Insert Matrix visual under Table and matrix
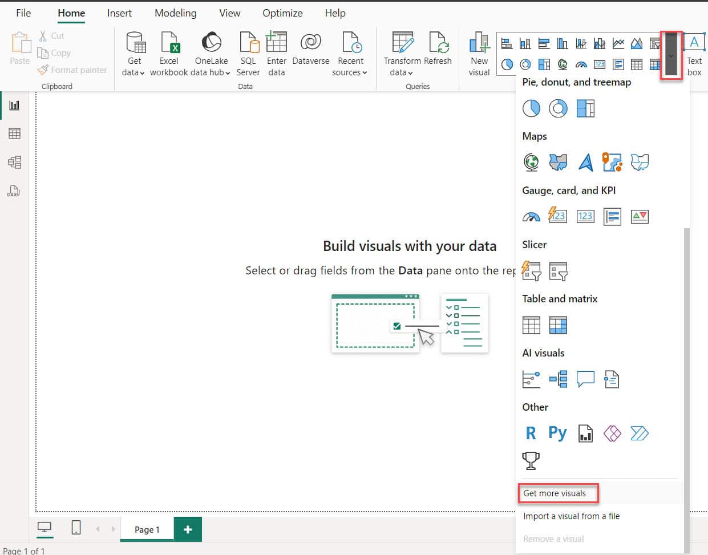Image resolution: width=708 pixels, height=555 pixels. [x=558, y=325]
